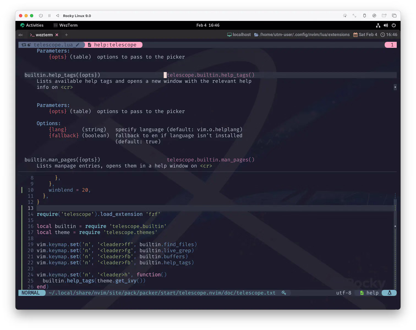Image resolution: width=416 pixels, height=330 pixels.
Task: Click the UTM resize display icon
Action: click(x=354, y=16)
